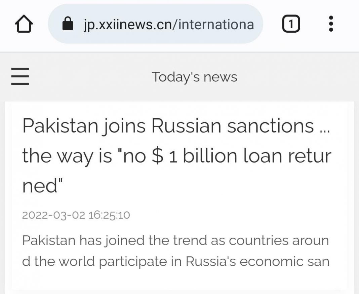
Task: Select the Today's news page title
Action: (195, 76)
